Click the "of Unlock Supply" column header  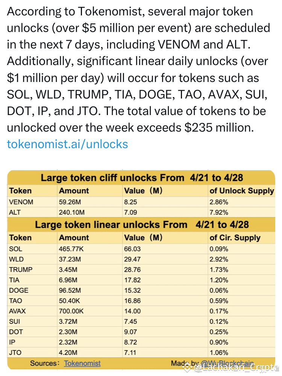[242, 191]
